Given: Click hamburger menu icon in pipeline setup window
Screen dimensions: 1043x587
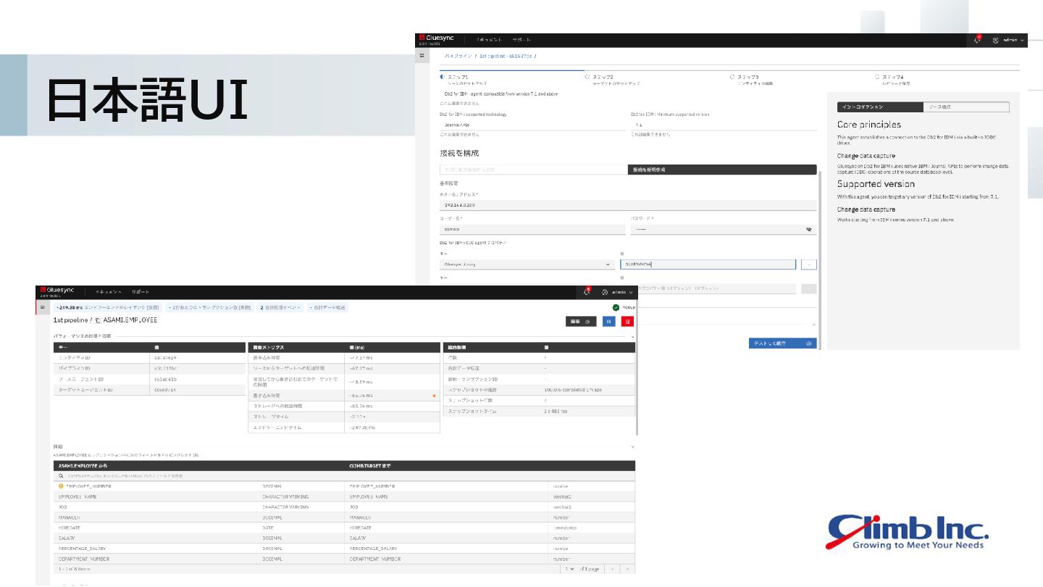Looking at the screenshot, I should (x=422, y=55).
